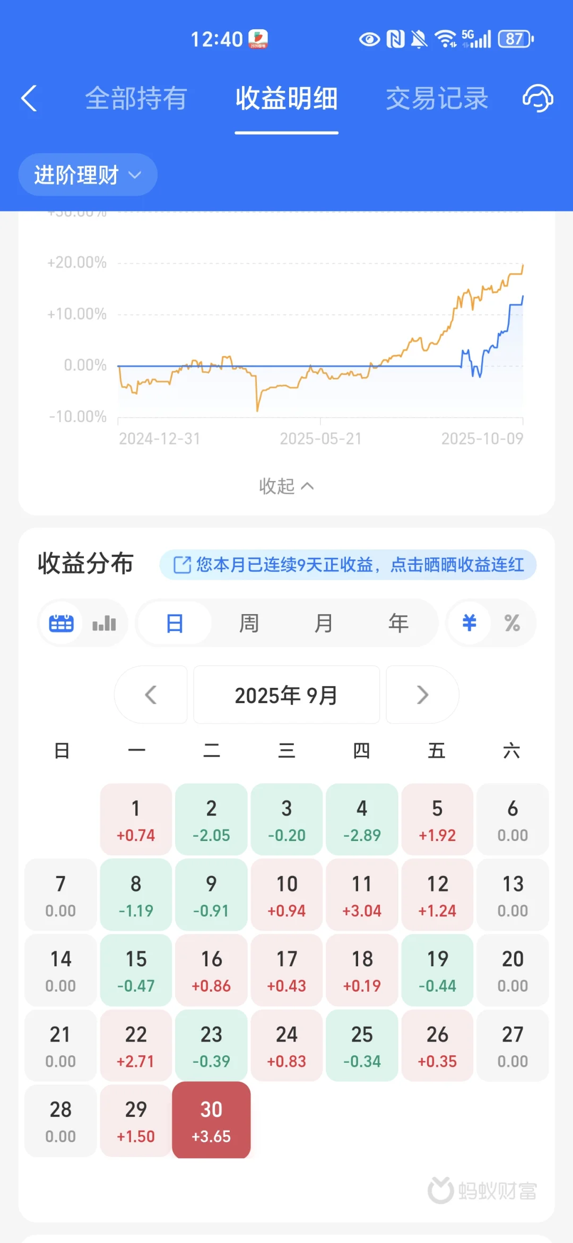Select September 24 cell +0.83
Viewport: 573px width, 1243px height.
tap(286, 1045)
